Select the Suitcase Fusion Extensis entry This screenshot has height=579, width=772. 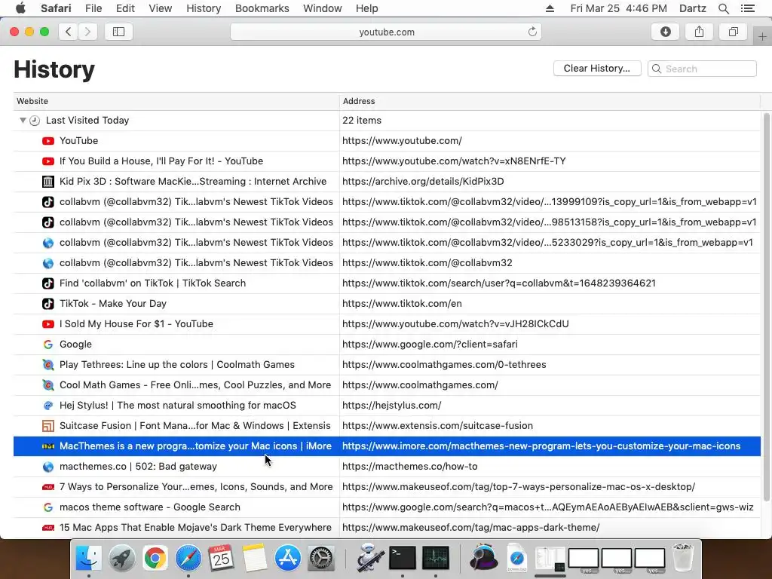coord(387,426)
